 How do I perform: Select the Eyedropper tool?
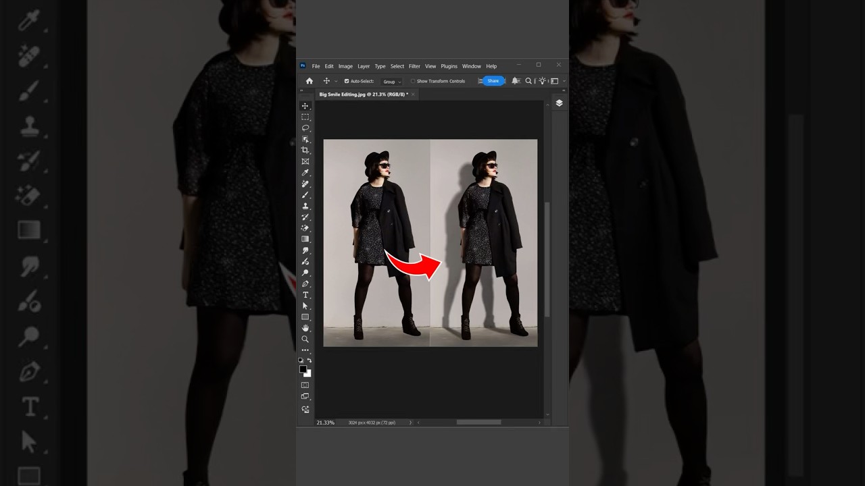click(x=305, y=172)
